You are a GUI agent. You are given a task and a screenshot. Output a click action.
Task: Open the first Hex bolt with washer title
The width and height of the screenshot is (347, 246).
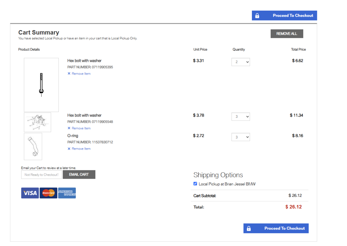(84, 61)
